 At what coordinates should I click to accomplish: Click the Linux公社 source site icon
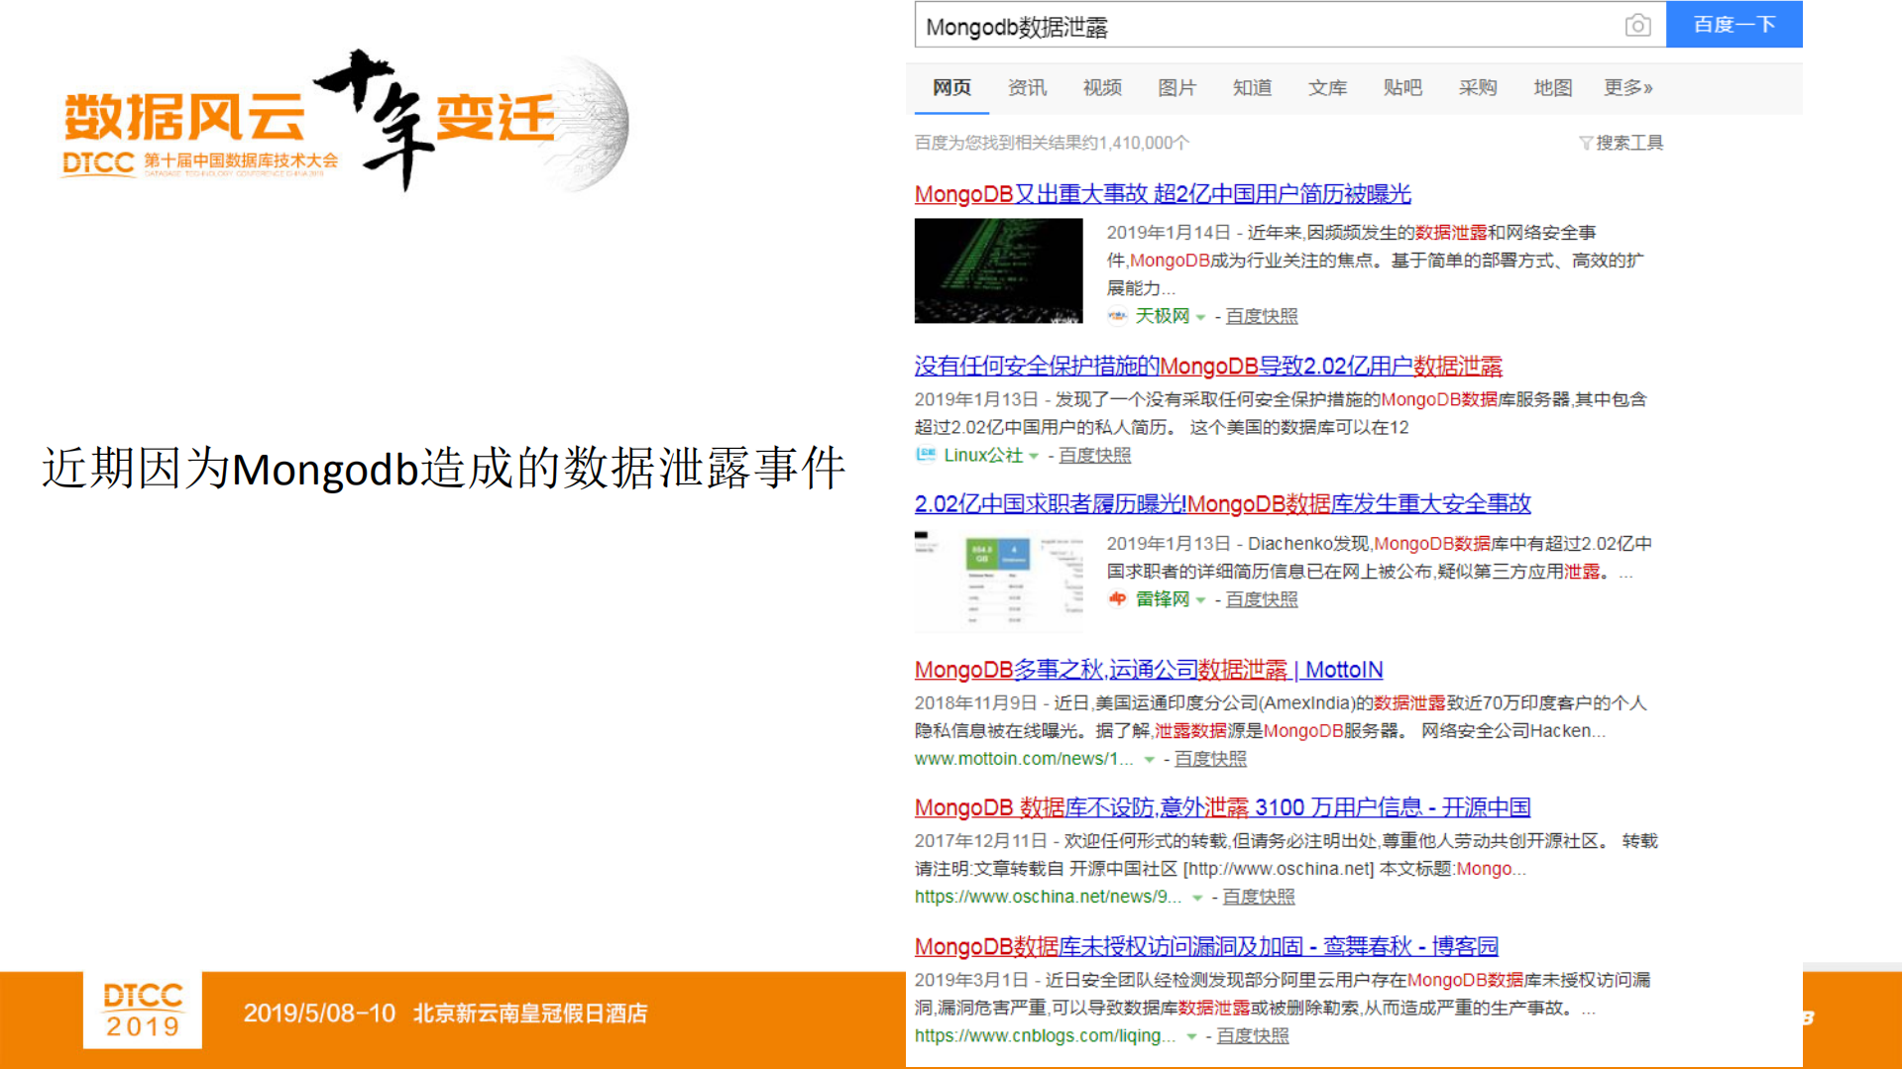point(926,455)
